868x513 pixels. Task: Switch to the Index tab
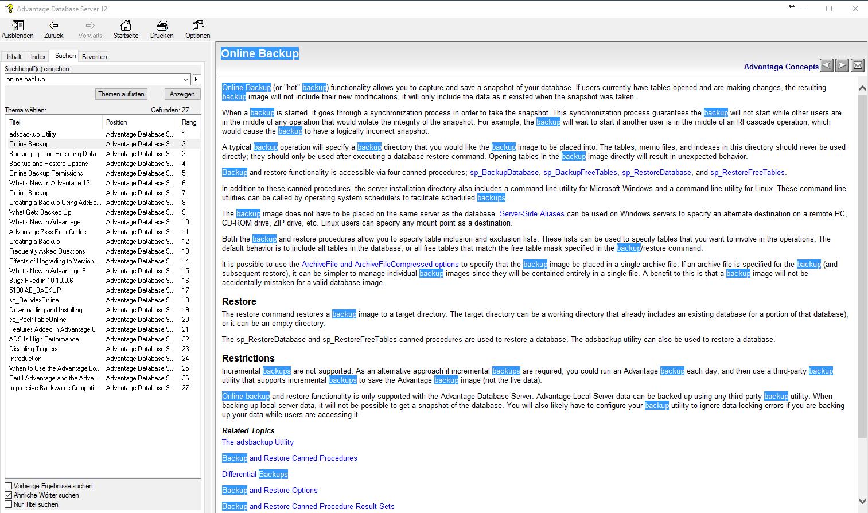[38, 57]
